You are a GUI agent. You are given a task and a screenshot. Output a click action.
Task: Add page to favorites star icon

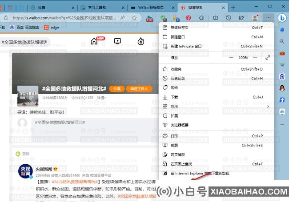tap(134, 18)
